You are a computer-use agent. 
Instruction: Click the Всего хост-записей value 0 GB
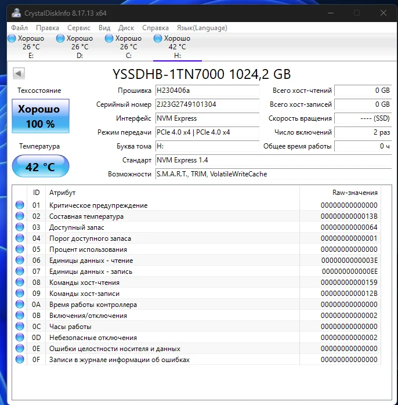363,104
